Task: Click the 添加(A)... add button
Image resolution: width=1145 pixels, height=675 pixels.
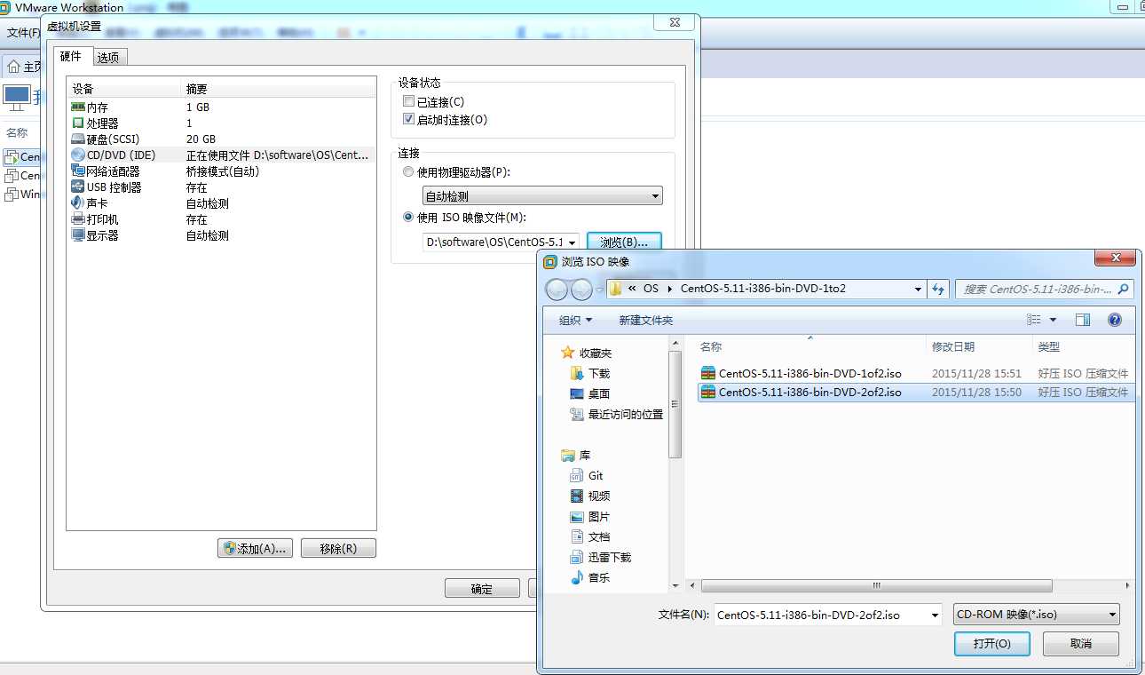Action: tap(255, 549)
